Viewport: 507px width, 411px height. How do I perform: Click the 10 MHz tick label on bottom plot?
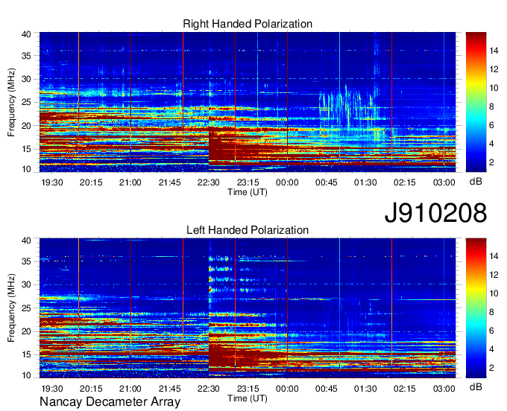[x=26, y=375]
